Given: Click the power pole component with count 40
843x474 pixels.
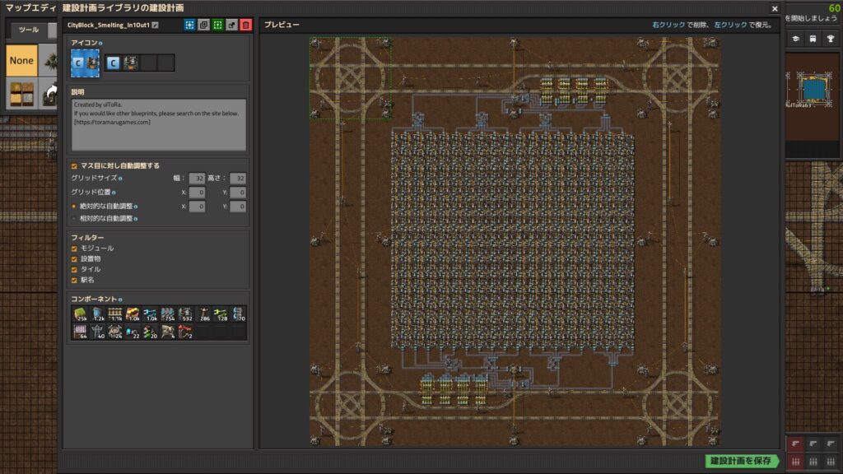Looking at the screenshot, I should click(98, 332).
